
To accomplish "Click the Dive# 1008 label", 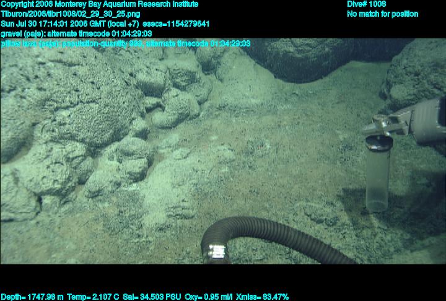I will coord(367,4).
